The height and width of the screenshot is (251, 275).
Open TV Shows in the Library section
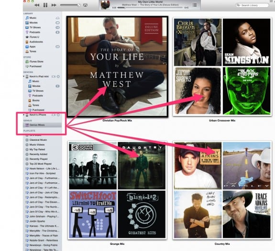pyautogui.click(x=35, y=28)
